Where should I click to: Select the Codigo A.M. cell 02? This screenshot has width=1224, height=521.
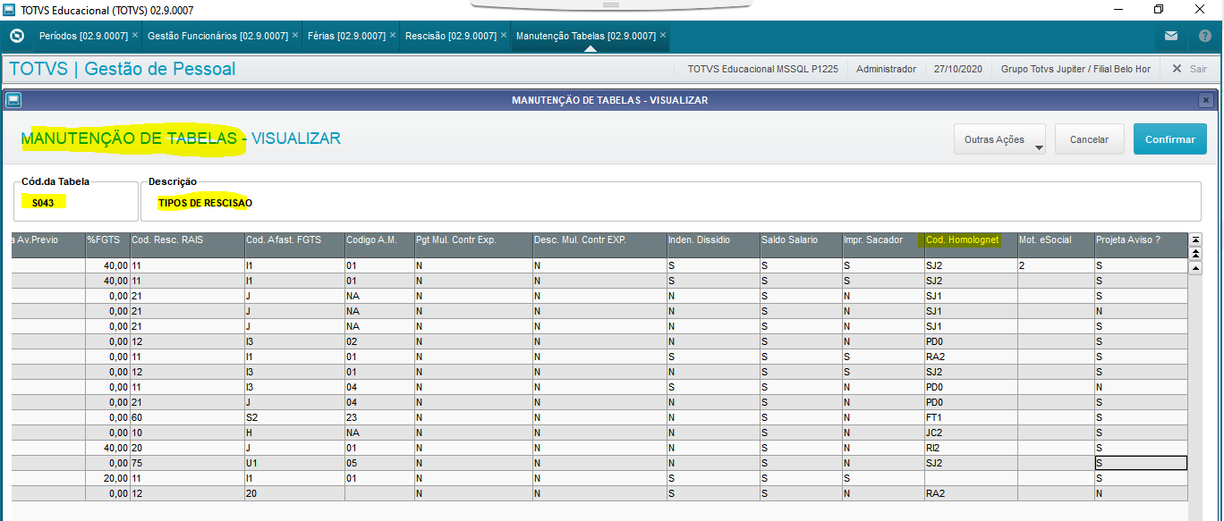click(379, 341)
